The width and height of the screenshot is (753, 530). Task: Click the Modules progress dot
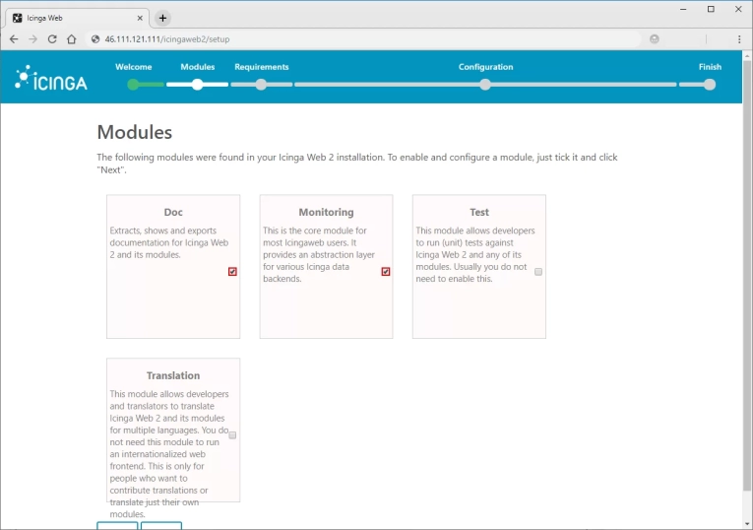(198, 85)
